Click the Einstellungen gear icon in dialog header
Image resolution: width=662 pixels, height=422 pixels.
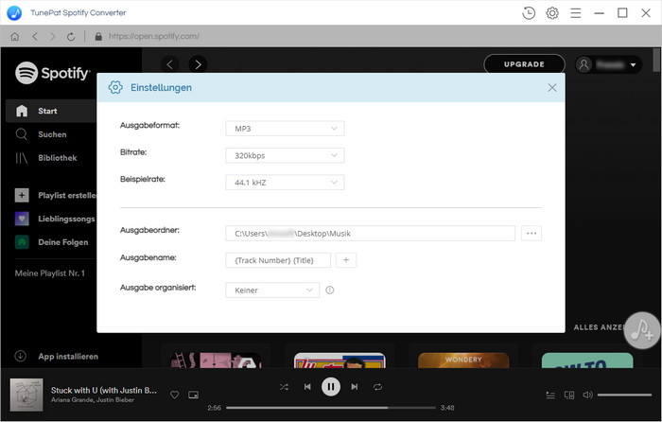pos(115,87)
